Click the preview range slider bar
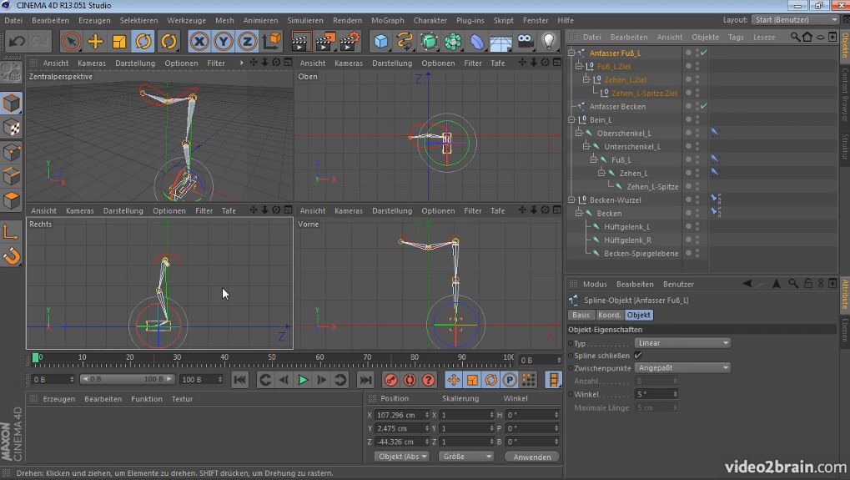 (x=128, y=379)
